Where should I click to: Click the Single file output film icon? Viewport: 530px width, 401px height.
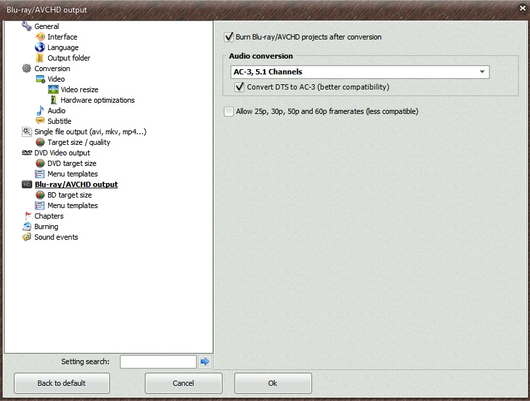point(27,132)
